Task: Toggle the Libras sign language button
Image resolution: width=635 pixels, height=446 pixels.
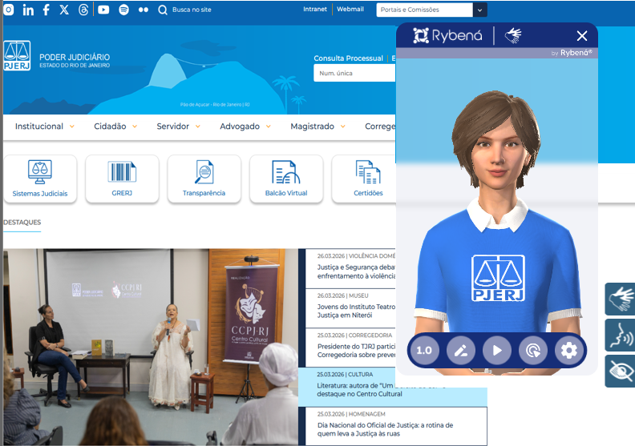Action: pos(620,299)
